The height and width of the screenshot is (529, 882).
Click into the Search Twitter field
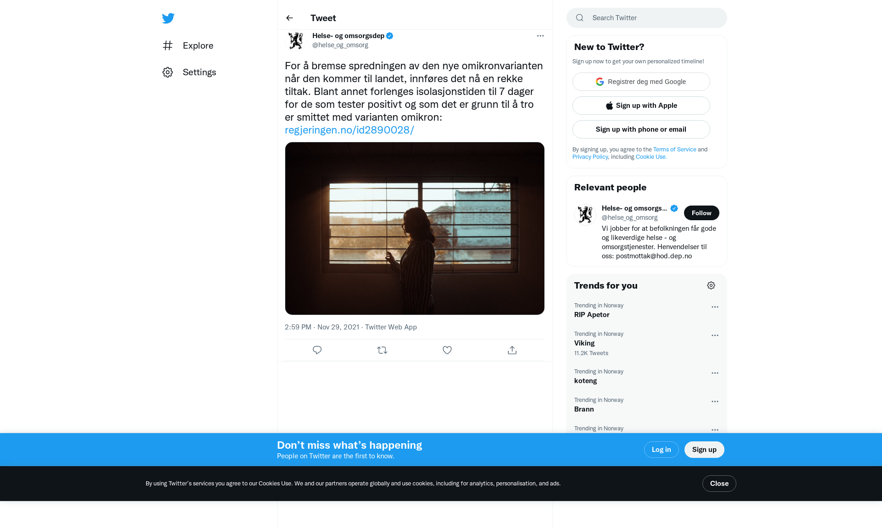[x=652, y=18]
